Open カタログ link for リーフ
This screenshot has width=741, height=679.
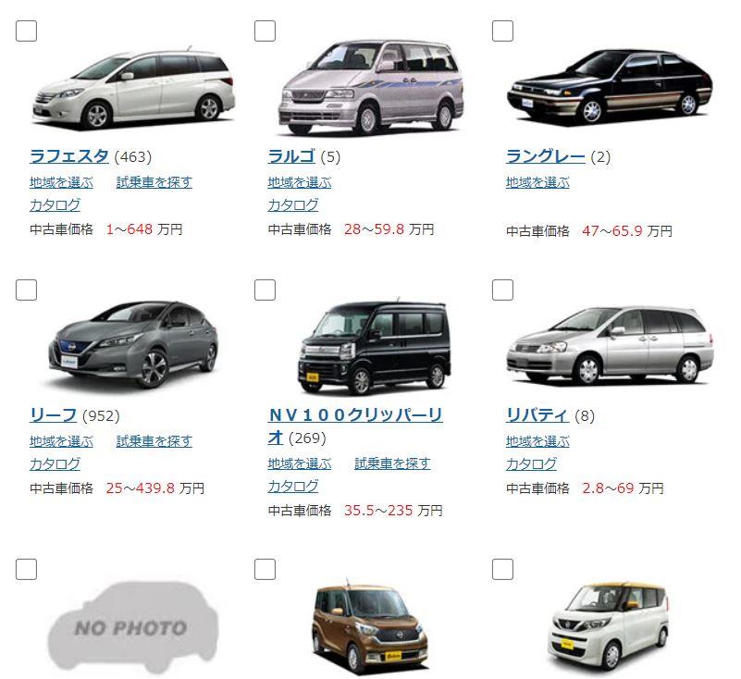[55, 463]
